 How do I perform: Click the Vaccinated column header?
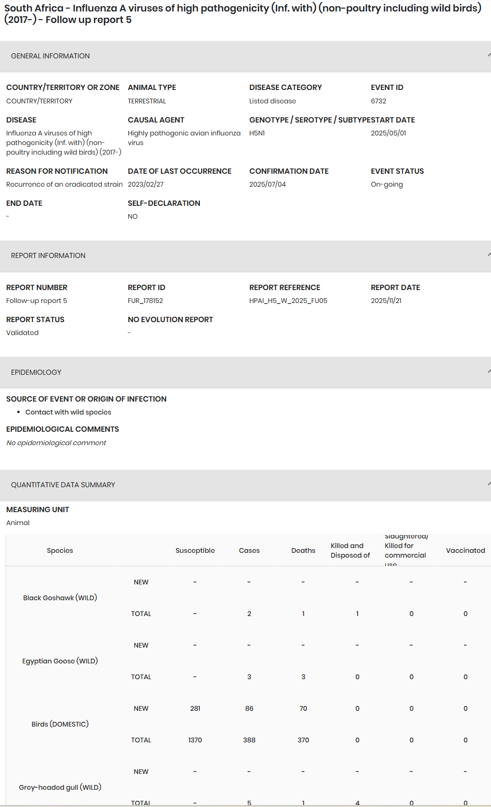point(465,550)
